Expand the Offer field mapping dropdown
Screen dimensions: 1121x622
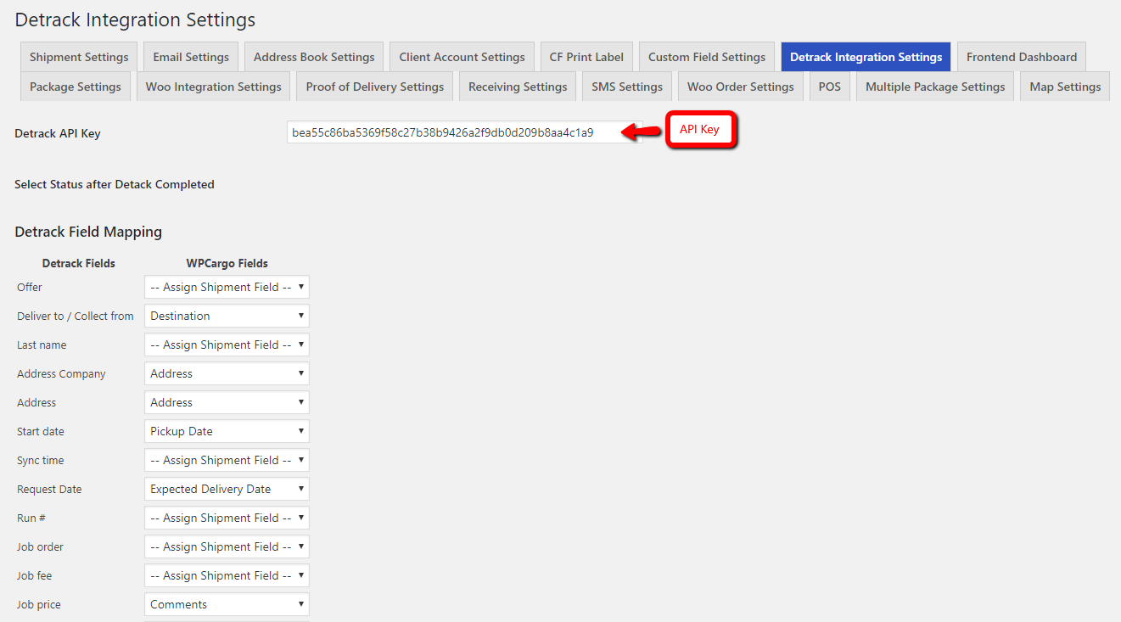tap(227, 287)
